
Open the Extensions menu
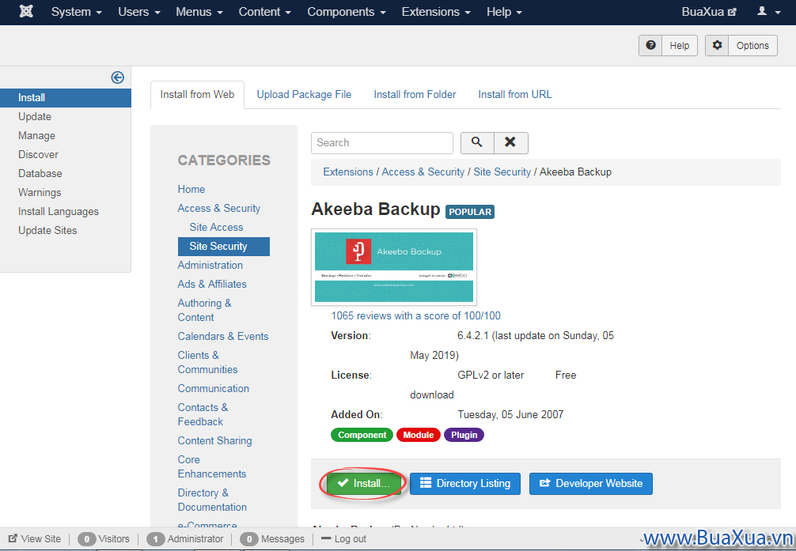435,12
